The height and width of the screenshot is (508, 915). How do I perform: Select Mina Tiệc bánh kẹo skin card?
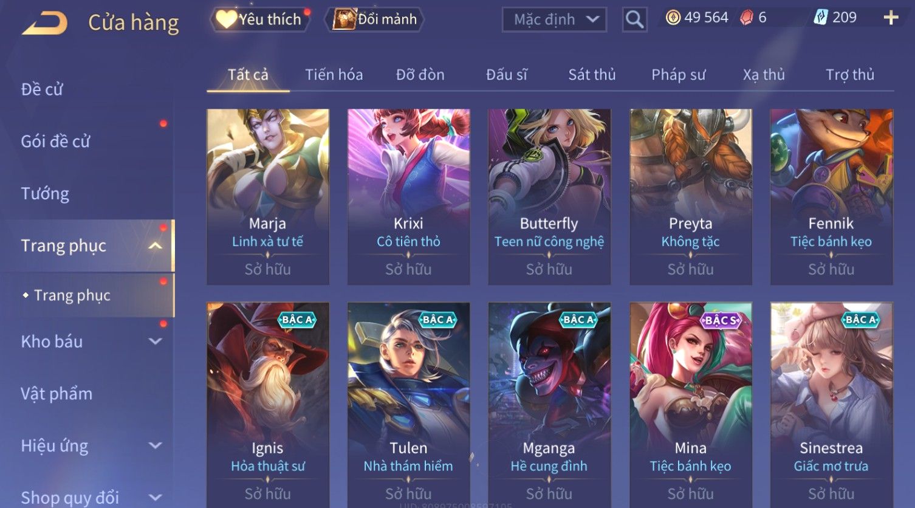click(690, 405)
